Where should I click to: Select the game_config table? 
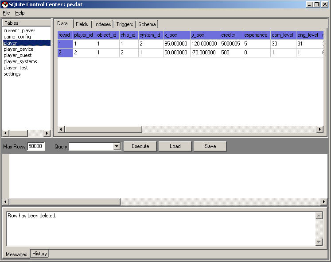click(x=17, y=37)
